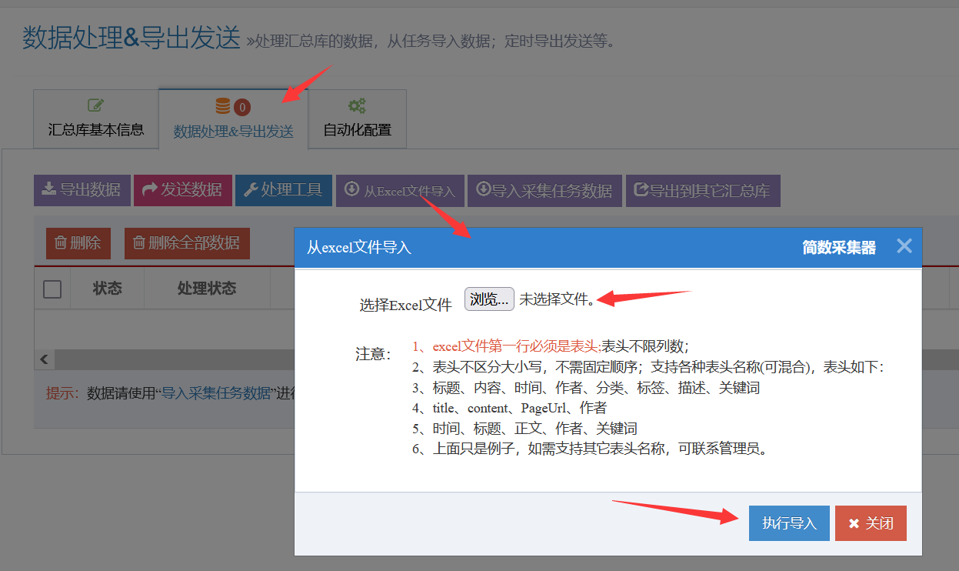Screen dimensions: 959x571
Task: Click the trash icon on the 删除 button
Action: [61, 243]
